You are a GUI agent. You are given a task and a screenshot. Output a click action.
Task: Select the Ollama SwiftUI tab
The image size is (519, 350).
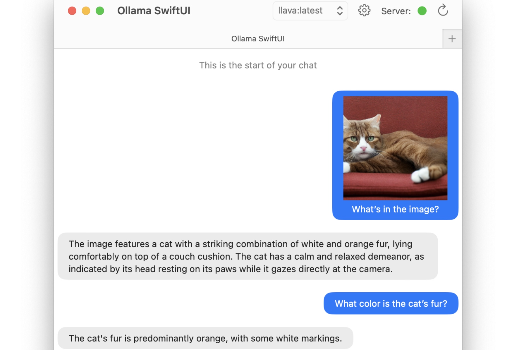coord(258,39)
